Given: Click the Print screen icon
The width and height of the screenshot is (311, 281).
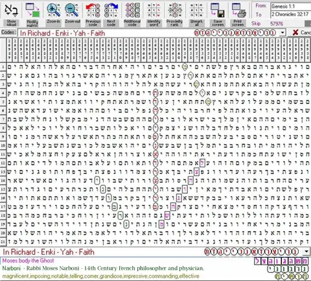Looking at the screenshot, I should pyautogui.click(x=238, y=14).
